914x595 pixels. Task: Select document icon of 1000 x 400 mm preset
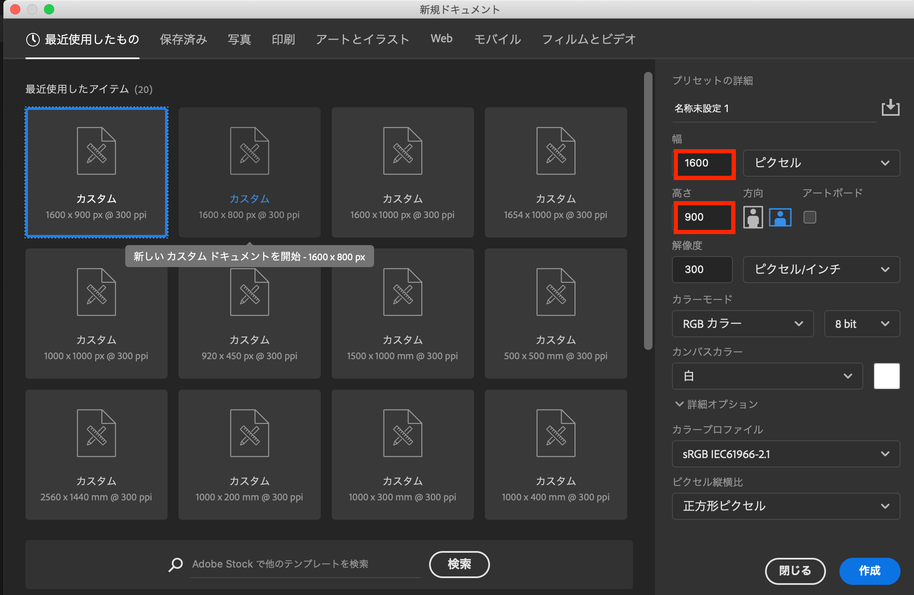tap(556, 433)
